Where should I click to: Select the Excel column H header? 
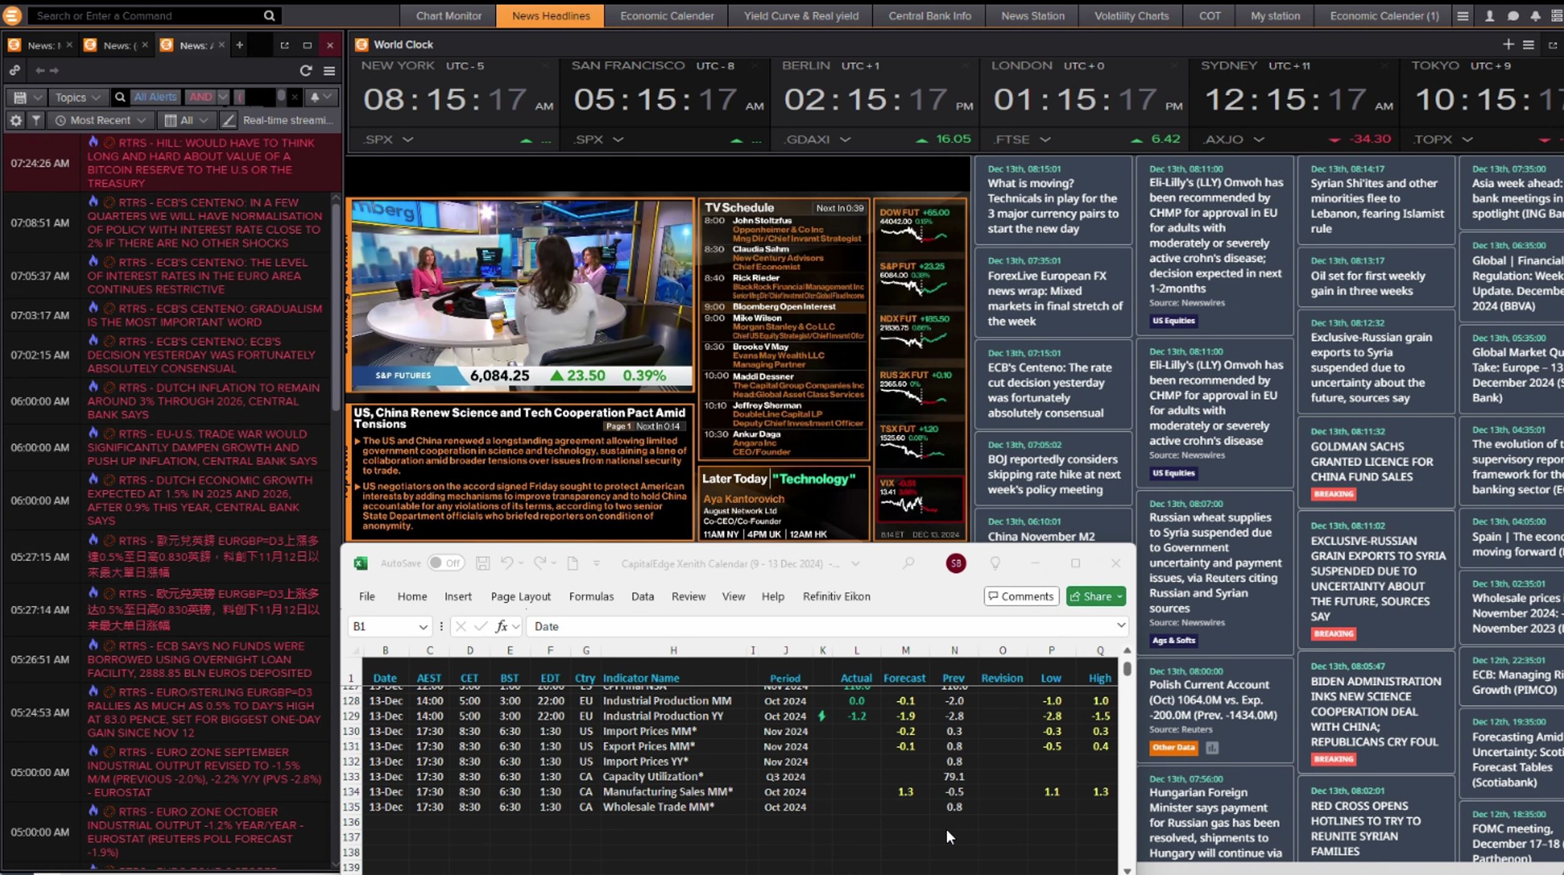(x=673, y=651)
